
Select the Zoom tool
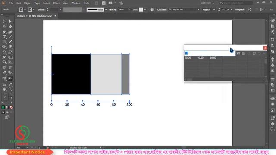[10, 90]
